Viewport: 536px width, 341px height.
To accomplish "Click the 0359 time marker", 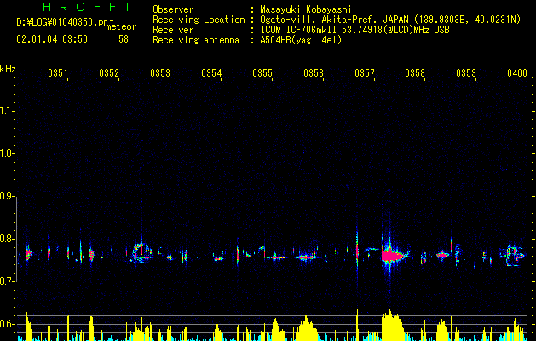I will tap(466, 73).
